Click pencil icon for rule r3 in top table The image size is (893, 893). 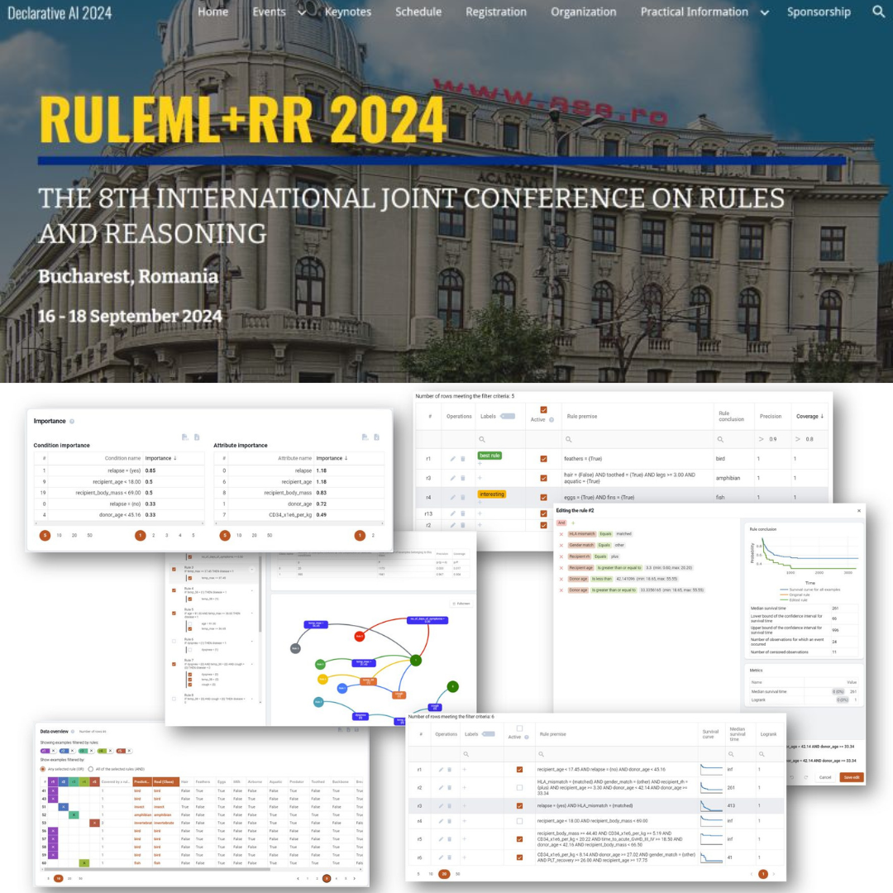click(x=453, y=478)
